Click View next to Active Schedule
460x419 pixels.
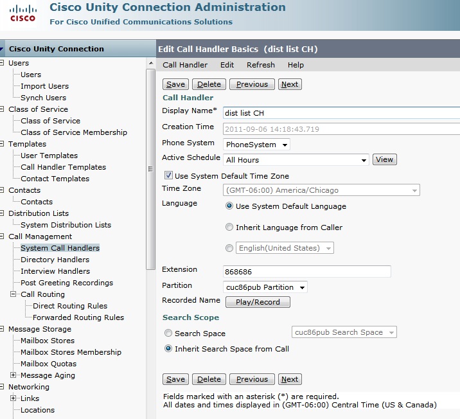385,159
